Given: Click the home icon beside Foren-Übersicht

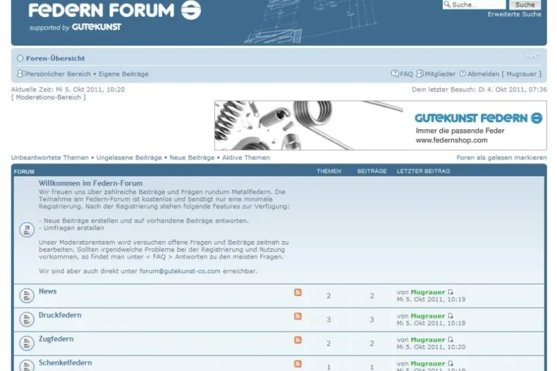Looking at the screenshot, I should tap(20, 58).
